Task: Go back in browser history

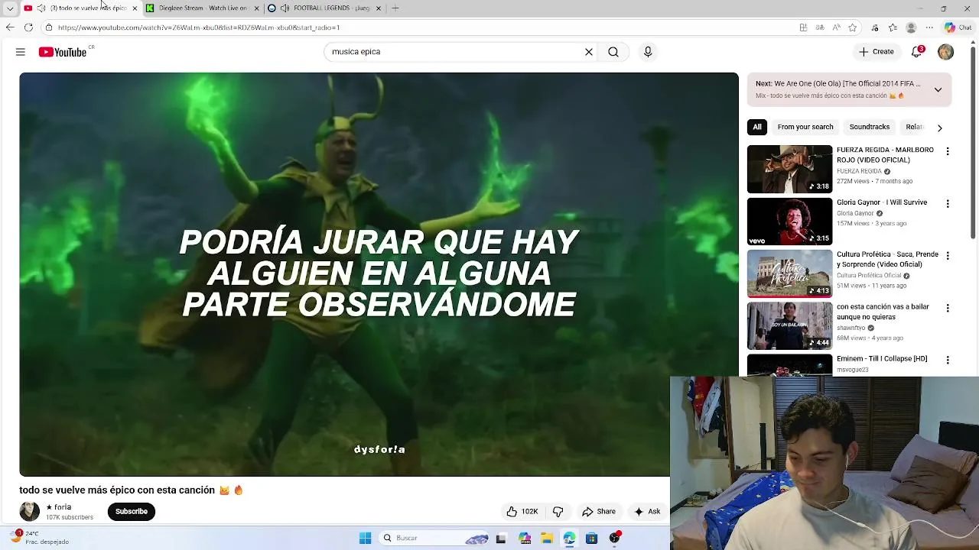Action: coord(10,27)
